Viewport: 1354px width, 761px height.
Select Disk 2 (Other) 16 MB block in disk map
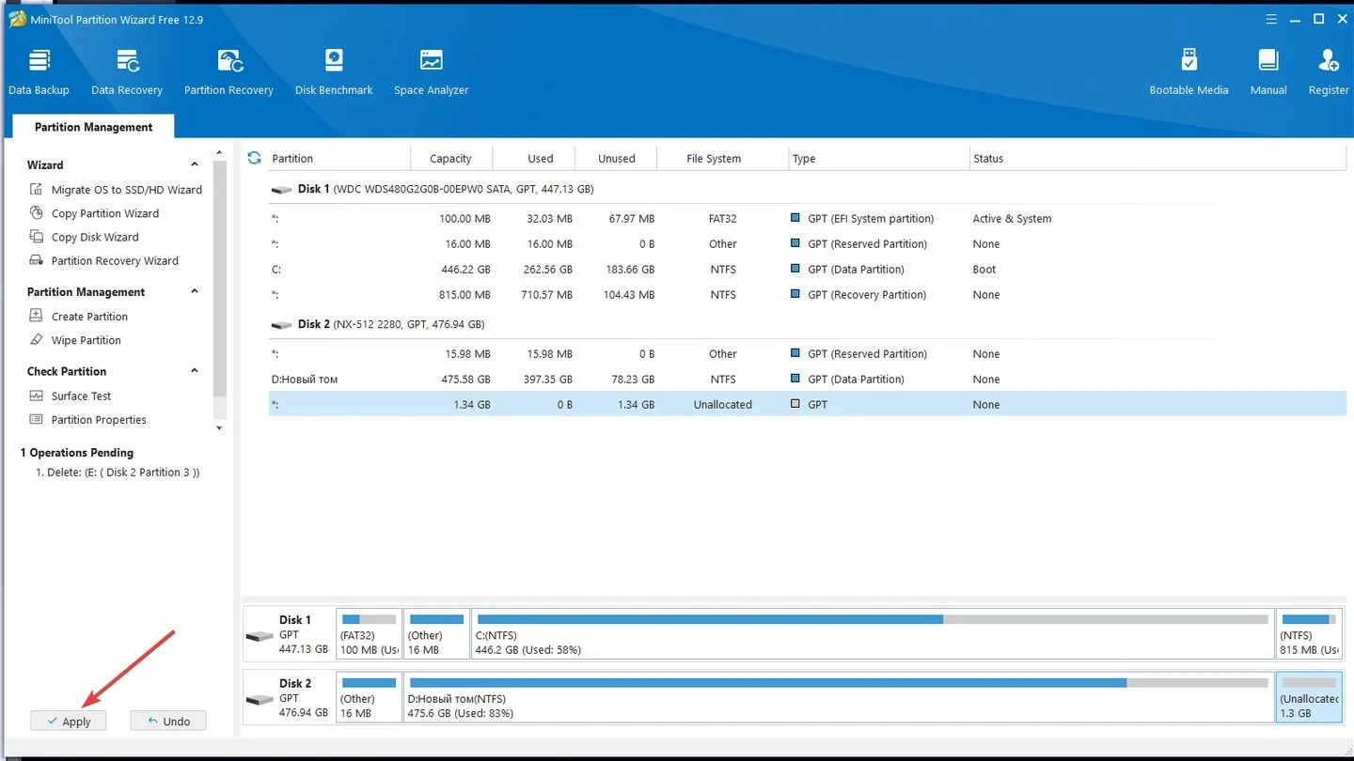click(370, 697)
